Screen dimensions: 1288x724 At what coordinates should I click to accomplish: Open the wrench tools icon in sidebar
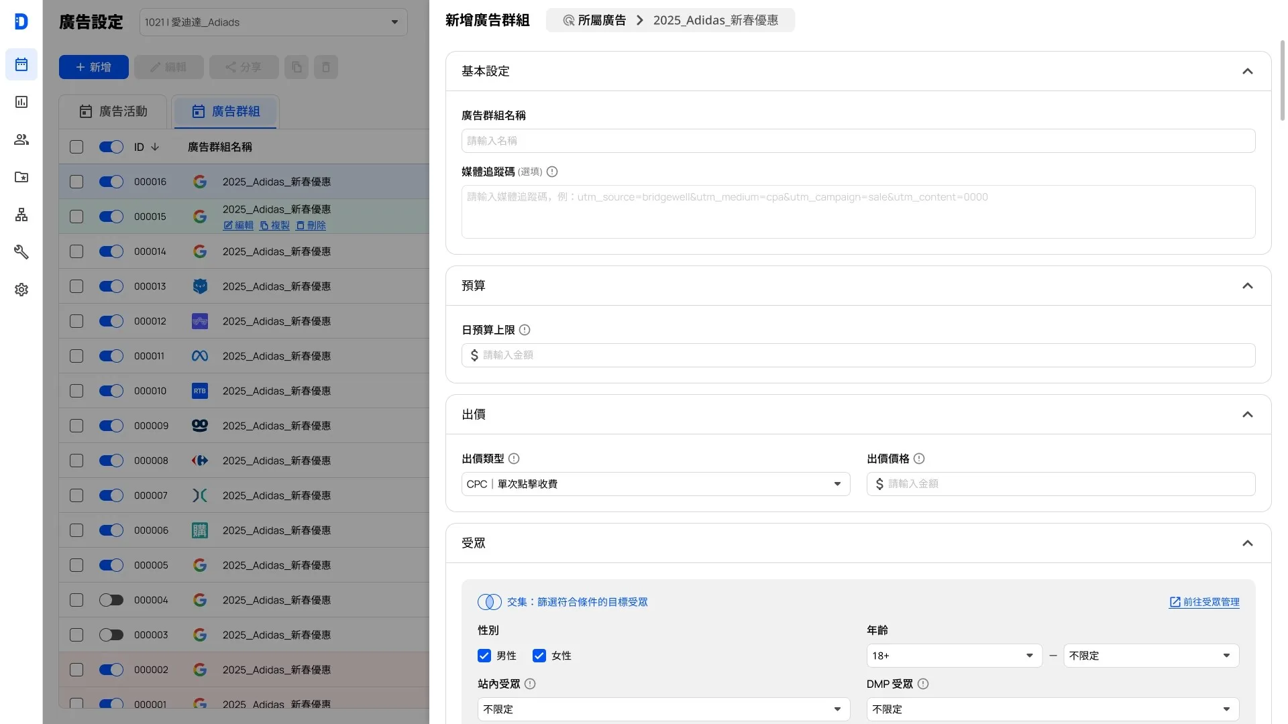pos(21,252)
